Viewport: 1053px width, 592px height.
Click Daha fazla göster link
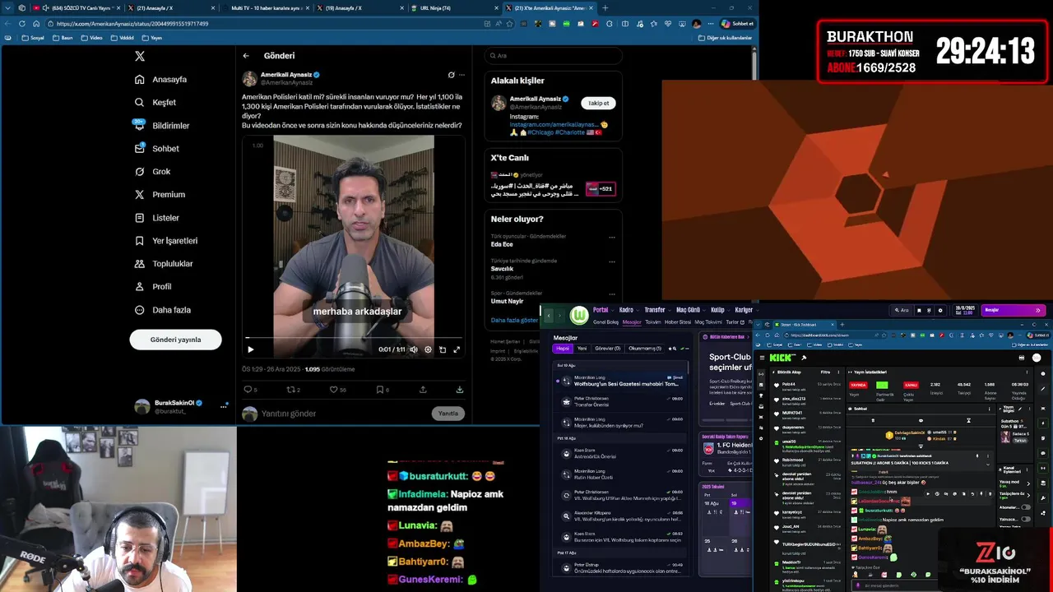[514, 320]
